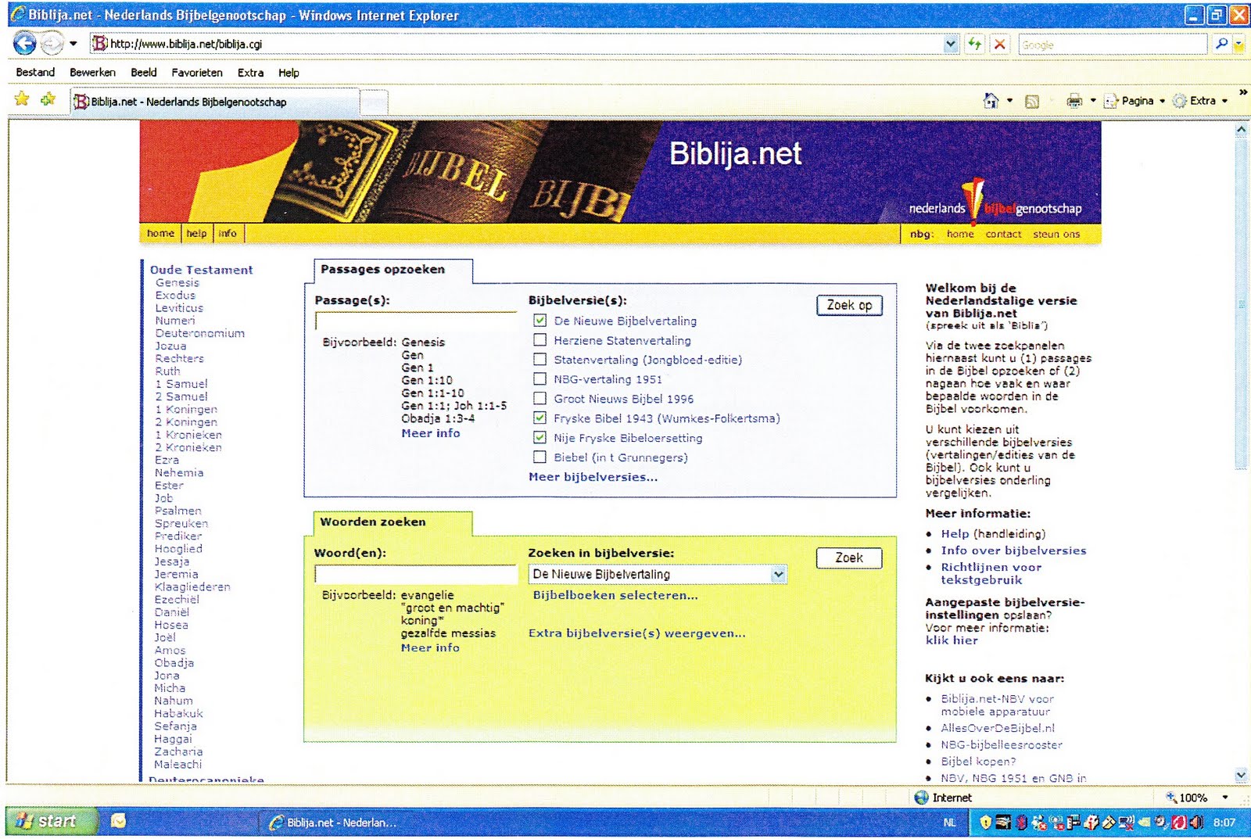Open Genesis in the Oude Testament list
Image resolution: width=1251 pixels, height=839 pixels.
point(177,283)
